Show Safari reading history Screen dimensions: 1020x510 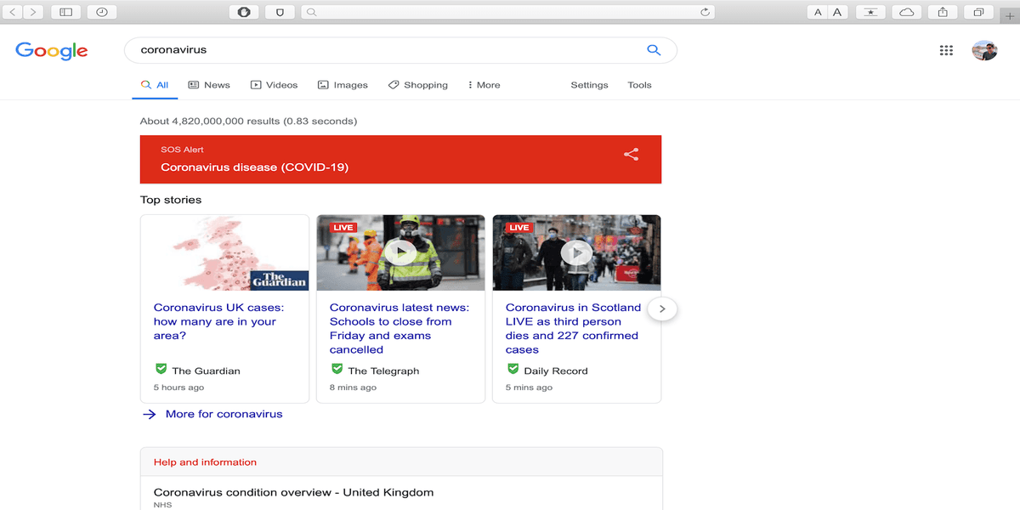click(x=102, y=12)
